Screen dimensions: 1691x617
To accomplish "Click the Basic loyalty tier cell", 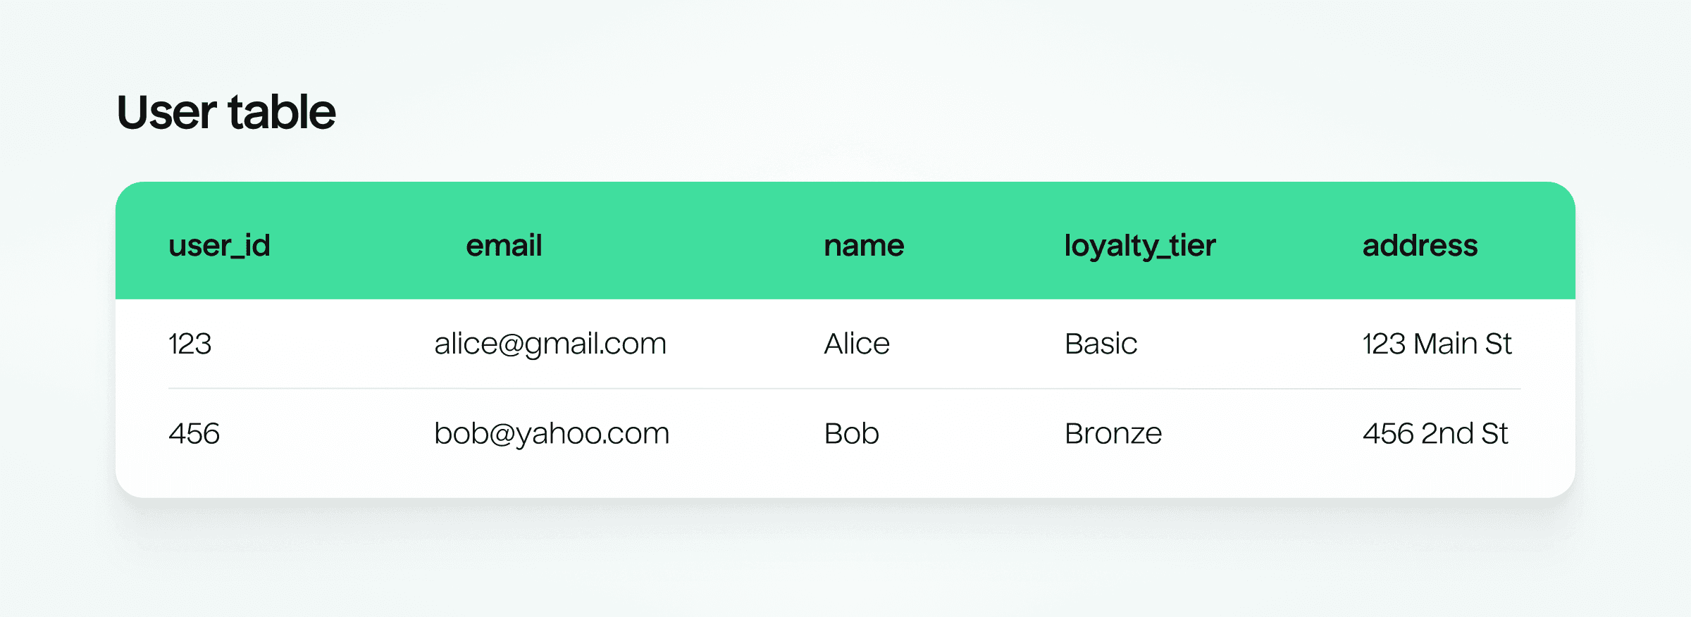I will (x=1101, y=344).
